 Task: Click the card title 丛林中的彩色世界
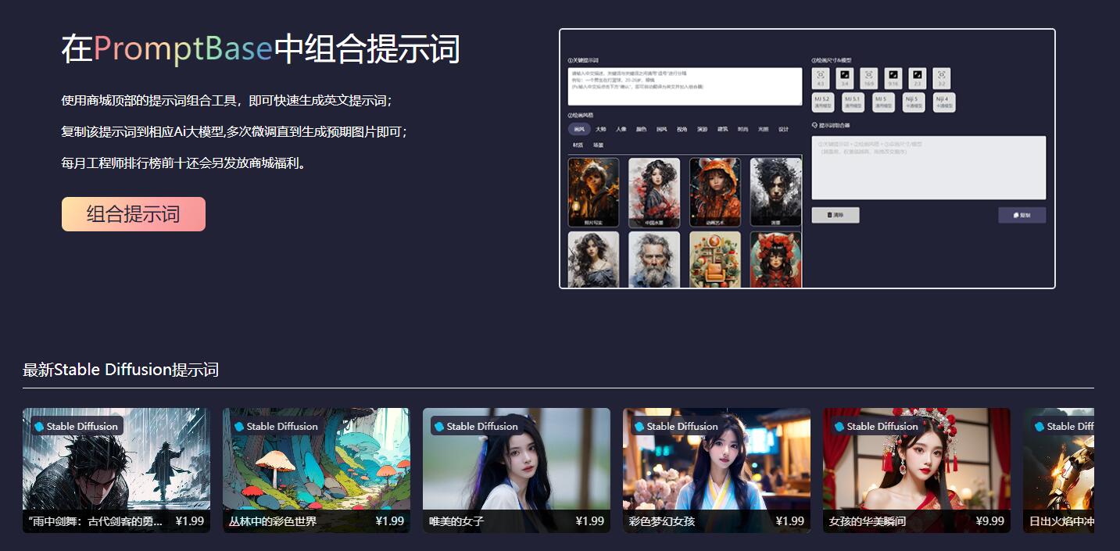(x=273, y=521)
